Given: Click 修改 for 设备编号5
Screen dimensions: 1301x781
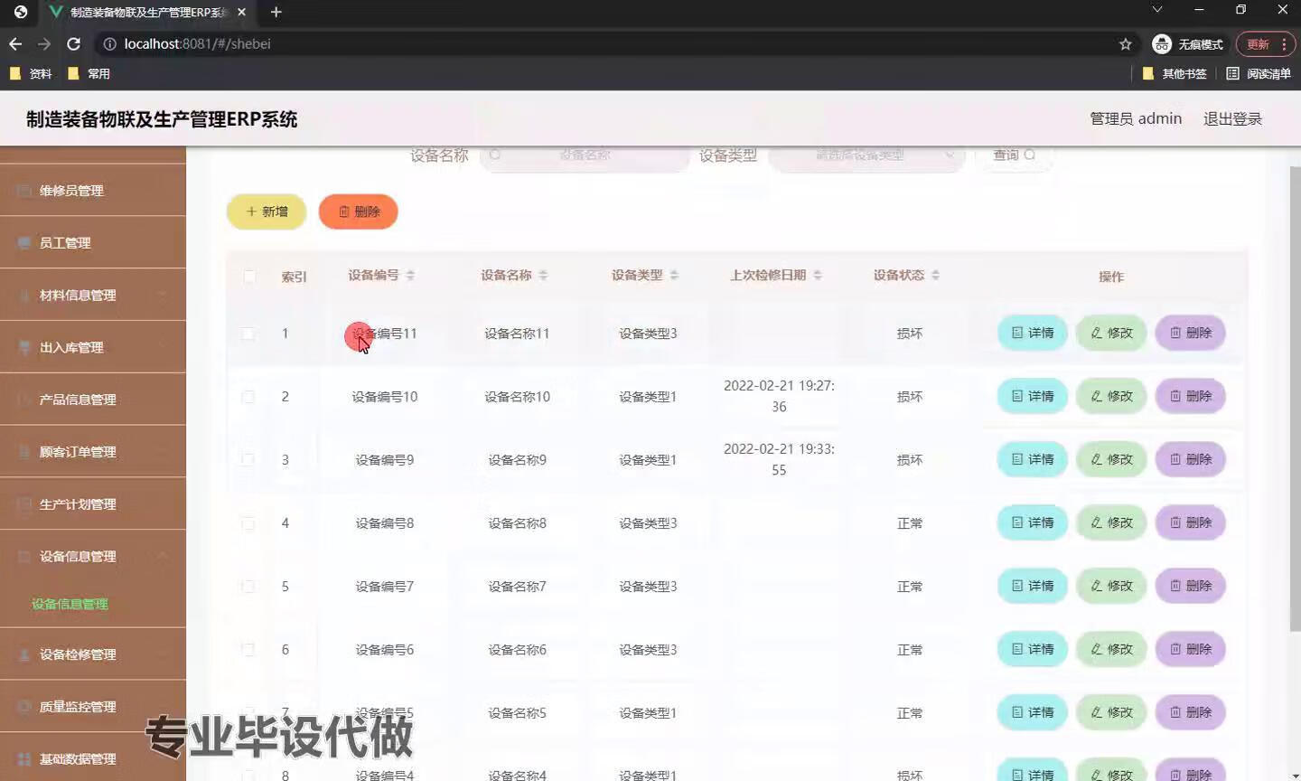Looking at the screenshot, I should click(1111, 712).
